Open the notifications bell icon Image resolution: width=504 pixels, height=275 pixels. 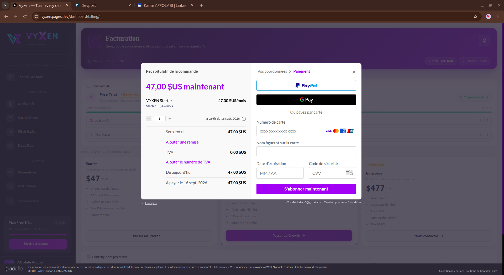pos(484,40)
